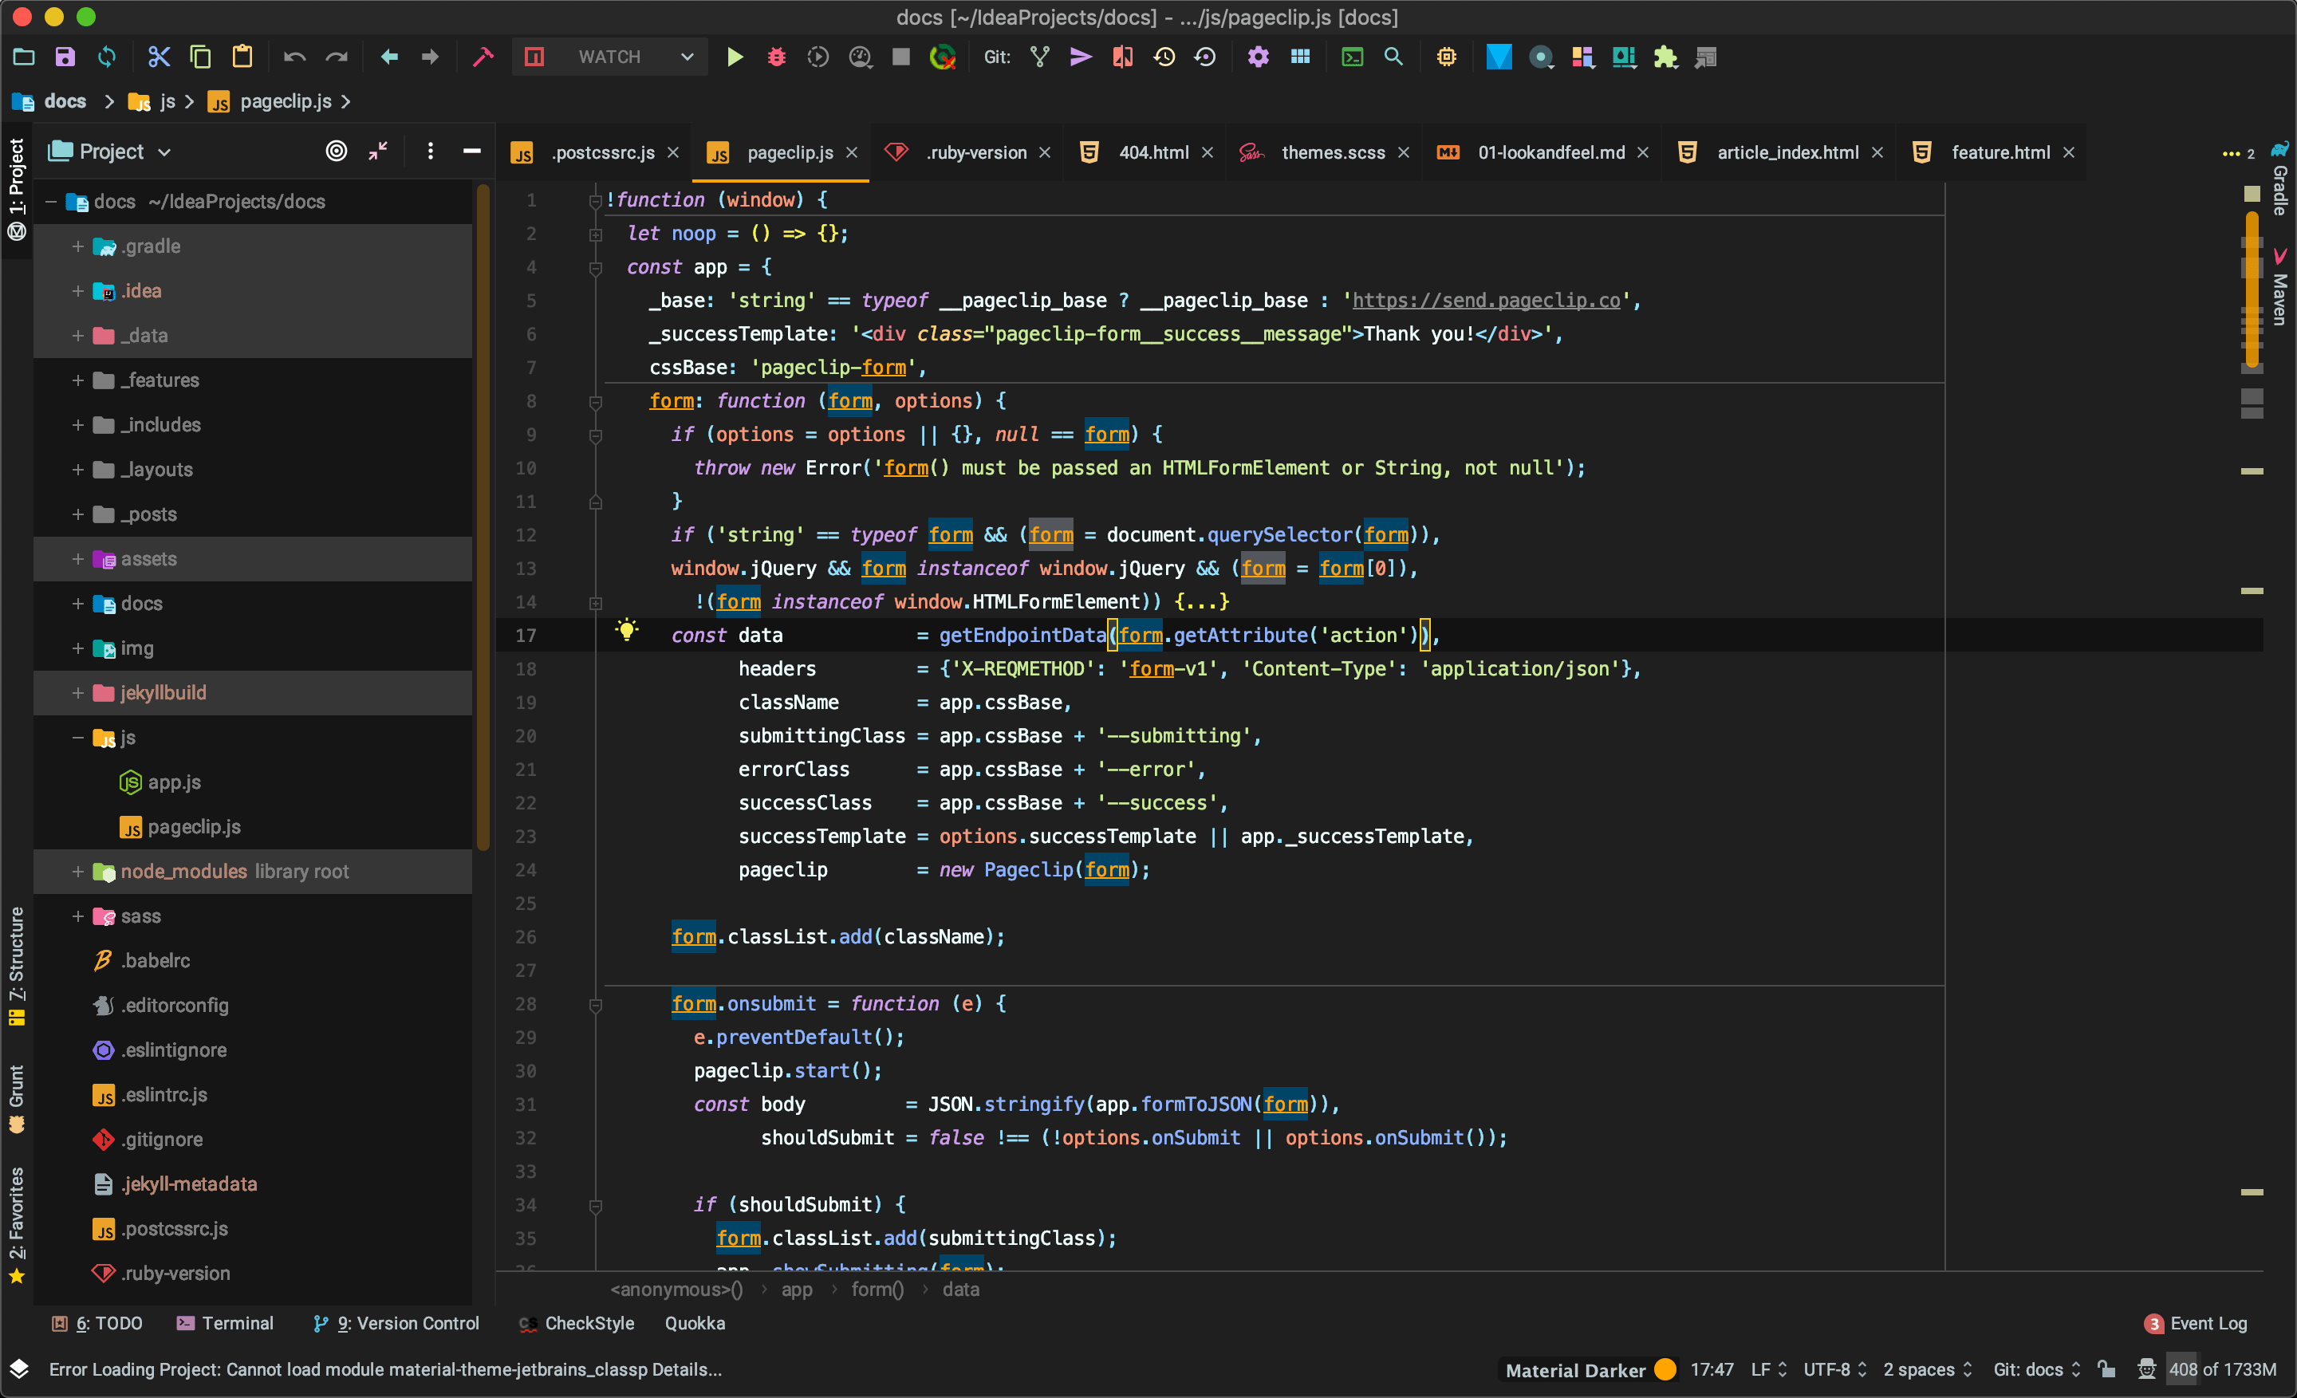Screen dimensions: 2297x1398
Task: Hide the Project tool window
Action: point(471,151)
